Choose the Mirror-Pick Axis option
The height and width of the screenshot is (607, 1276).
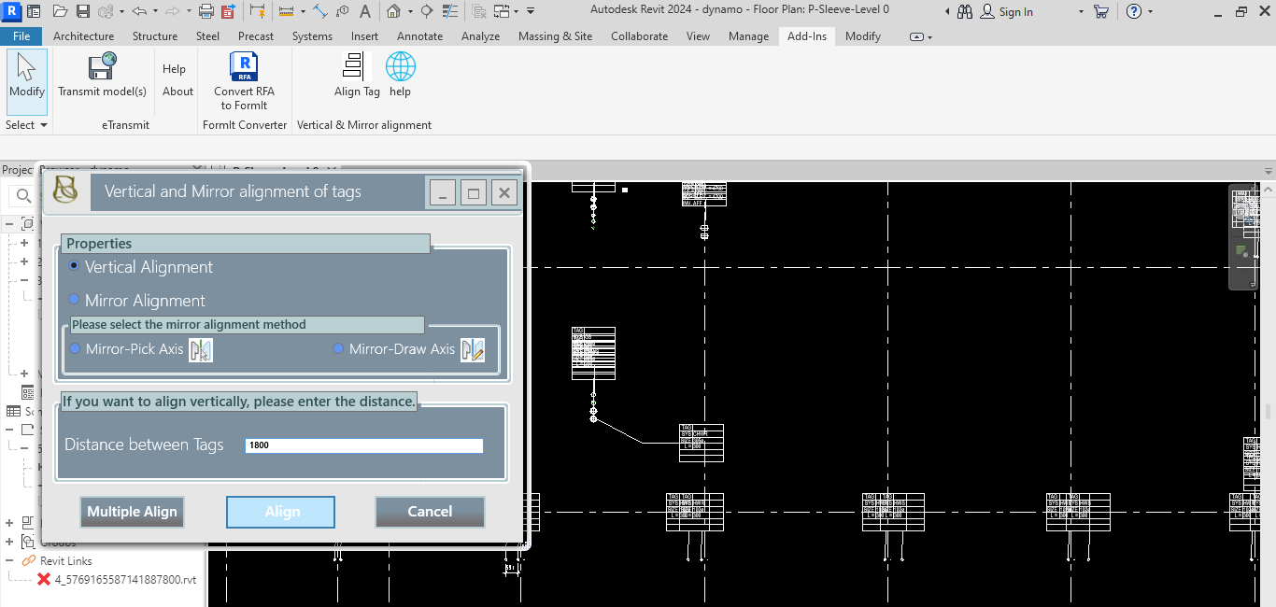click(x=76, y=348)
